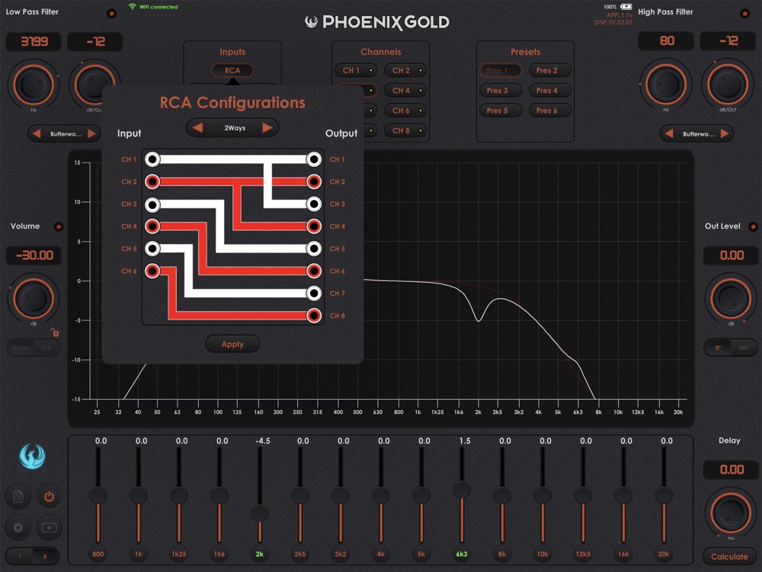Image resolution: width=762 pixels, height=572 pixels.
Task: Toggle the High Pass Filter LED indicator
Action: click(x=744, y=13)
